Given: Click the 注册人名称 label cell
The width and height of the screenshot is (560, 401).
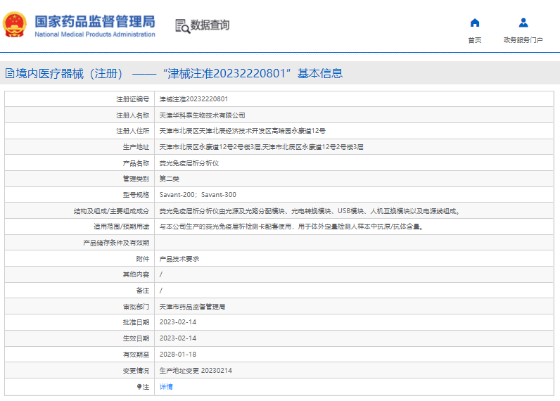Looking at the screenshot, I should click(79, 115).
